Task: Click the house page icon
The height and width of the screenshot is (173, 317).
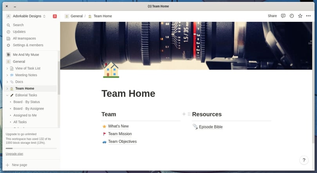Action: click(x=111, y=70)
